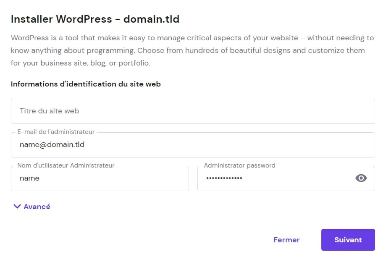386x265 pixels.
Task: Reveal the password with the eye icon
Action: pyautogui.click(x=361, y=178)
